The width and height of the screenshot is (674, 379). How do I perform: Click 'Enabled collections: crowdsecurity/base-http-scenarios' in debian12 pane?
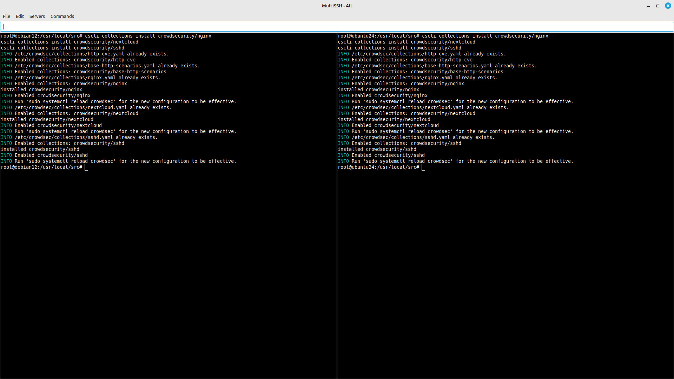(x=91, y=72)
